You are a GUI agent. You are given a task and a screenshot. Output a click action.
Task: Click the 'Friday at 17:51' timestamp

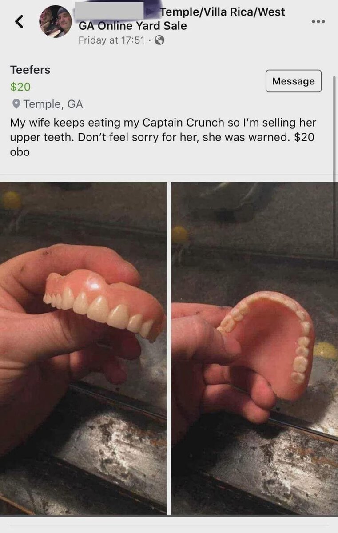pyautogui.click(x=111, y=40)
